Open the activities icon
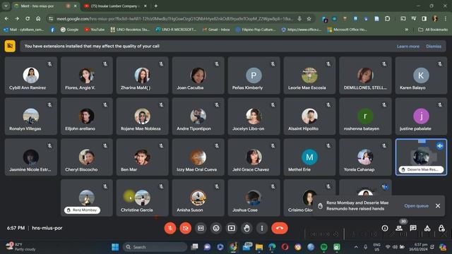 427,228
